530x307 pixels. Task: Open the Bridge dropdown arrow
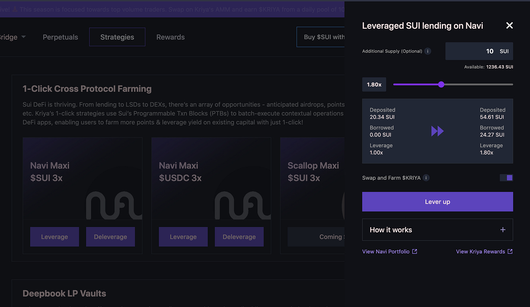pos(23,37)
